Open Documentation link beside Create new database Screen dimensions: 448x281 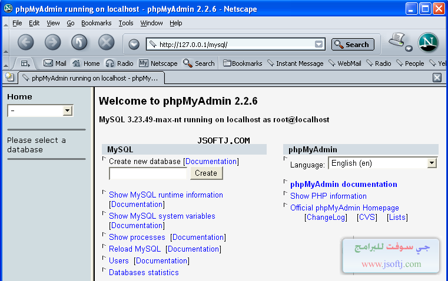coord(211,162)
